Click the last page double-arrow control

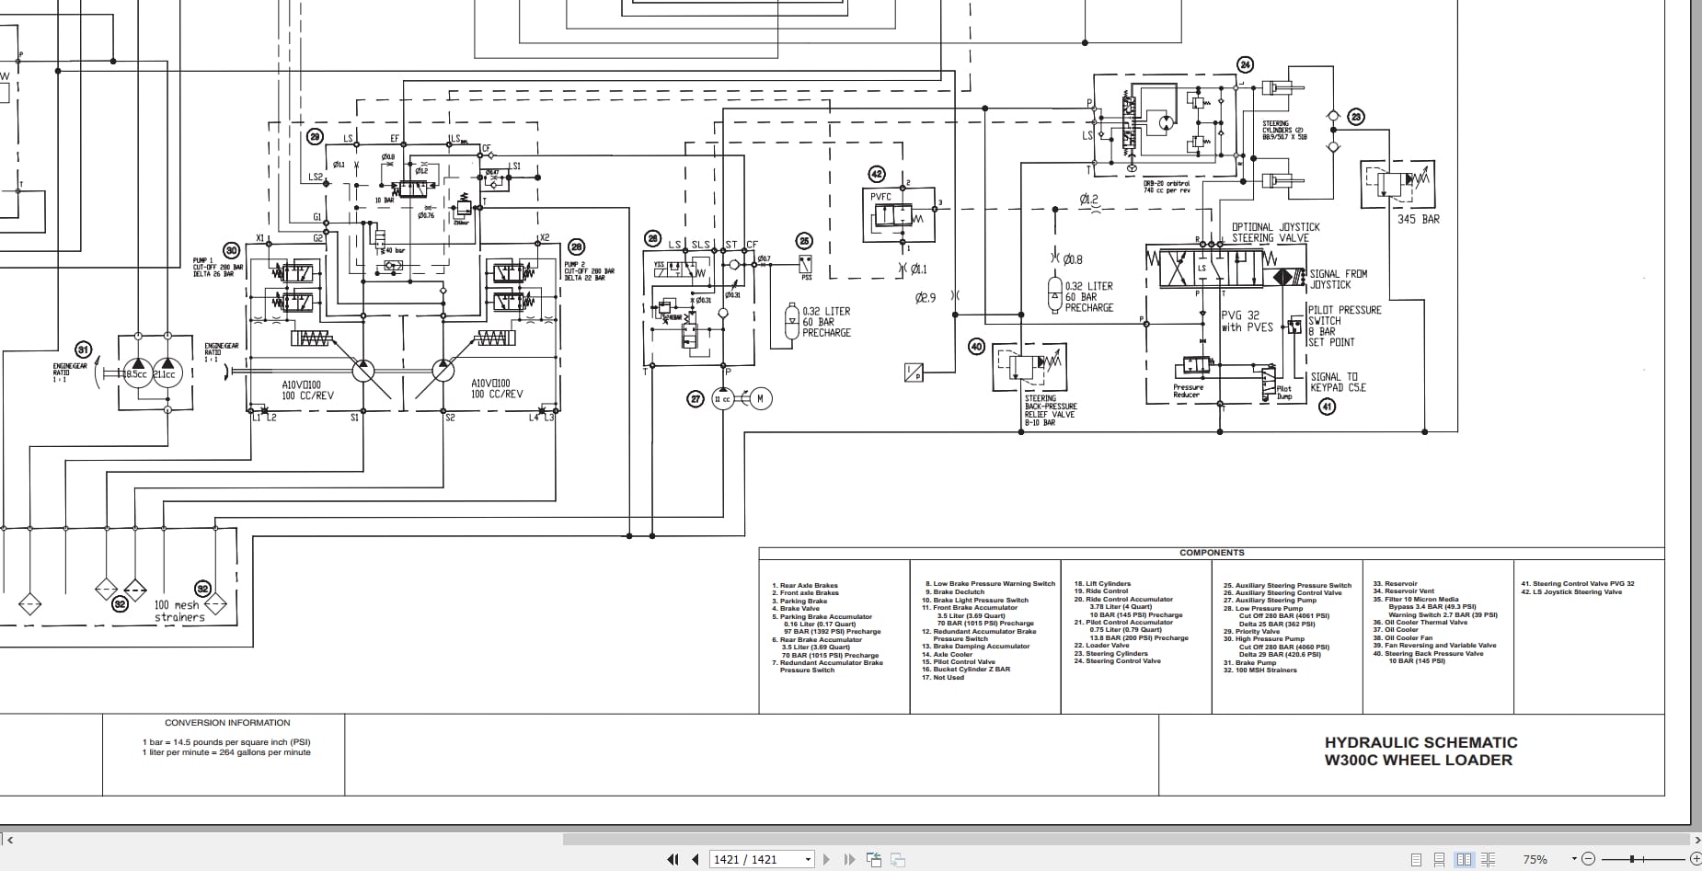pos(848,859)
